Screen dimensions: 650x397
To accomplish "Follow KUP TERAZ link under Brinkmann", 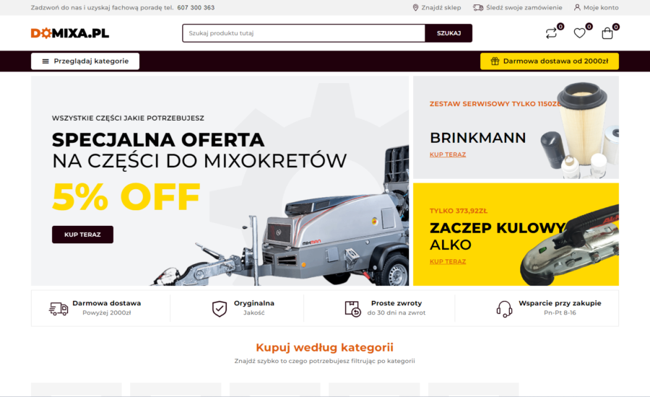I will pyautogui.click(x=448, y=154).
